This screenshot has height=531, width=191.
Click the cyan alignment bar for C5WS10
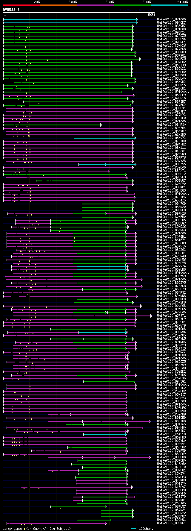point(105,434)
